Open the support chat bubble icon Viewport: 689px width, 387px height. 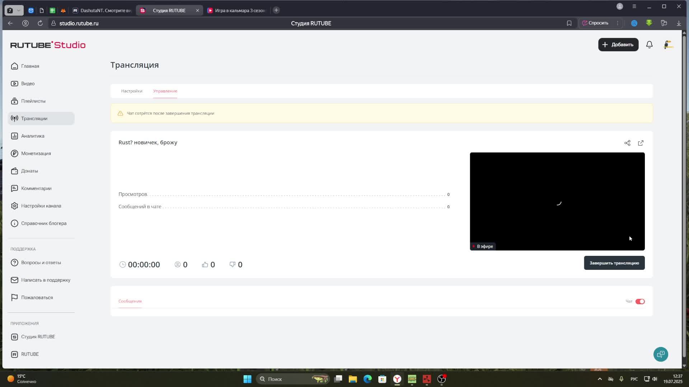(660, 354)
